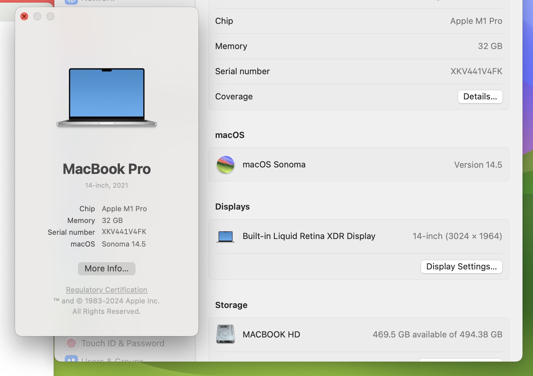Click the 32 GB memory in About window
533x376 pixels.
(x=112, y=220)
